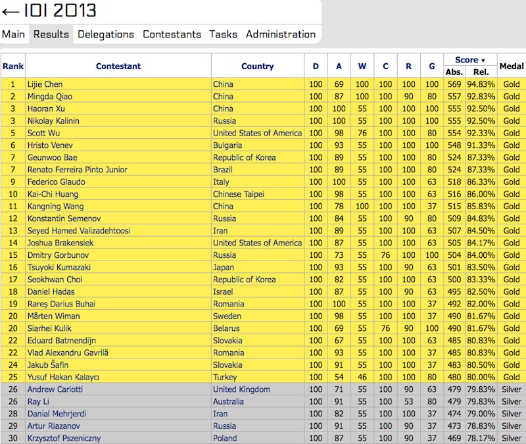This screenshot has height=444, width=526.
Task: Click the Country column header
Action: click(x=257, y=66)
